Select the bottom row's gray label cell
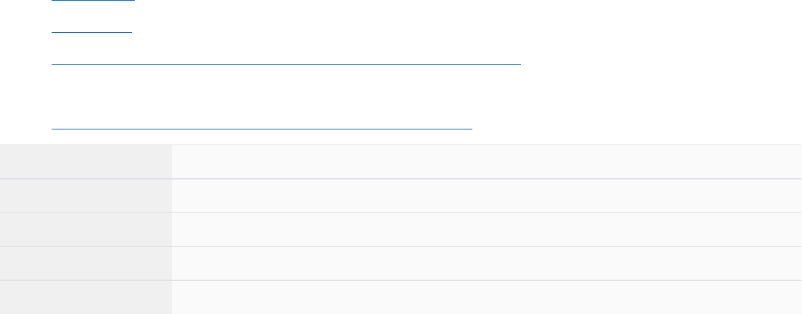The height and width of the screenshot is (314, 802). 85,297
